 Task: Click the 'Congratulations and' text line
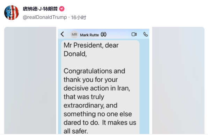(x=94, y=71)
